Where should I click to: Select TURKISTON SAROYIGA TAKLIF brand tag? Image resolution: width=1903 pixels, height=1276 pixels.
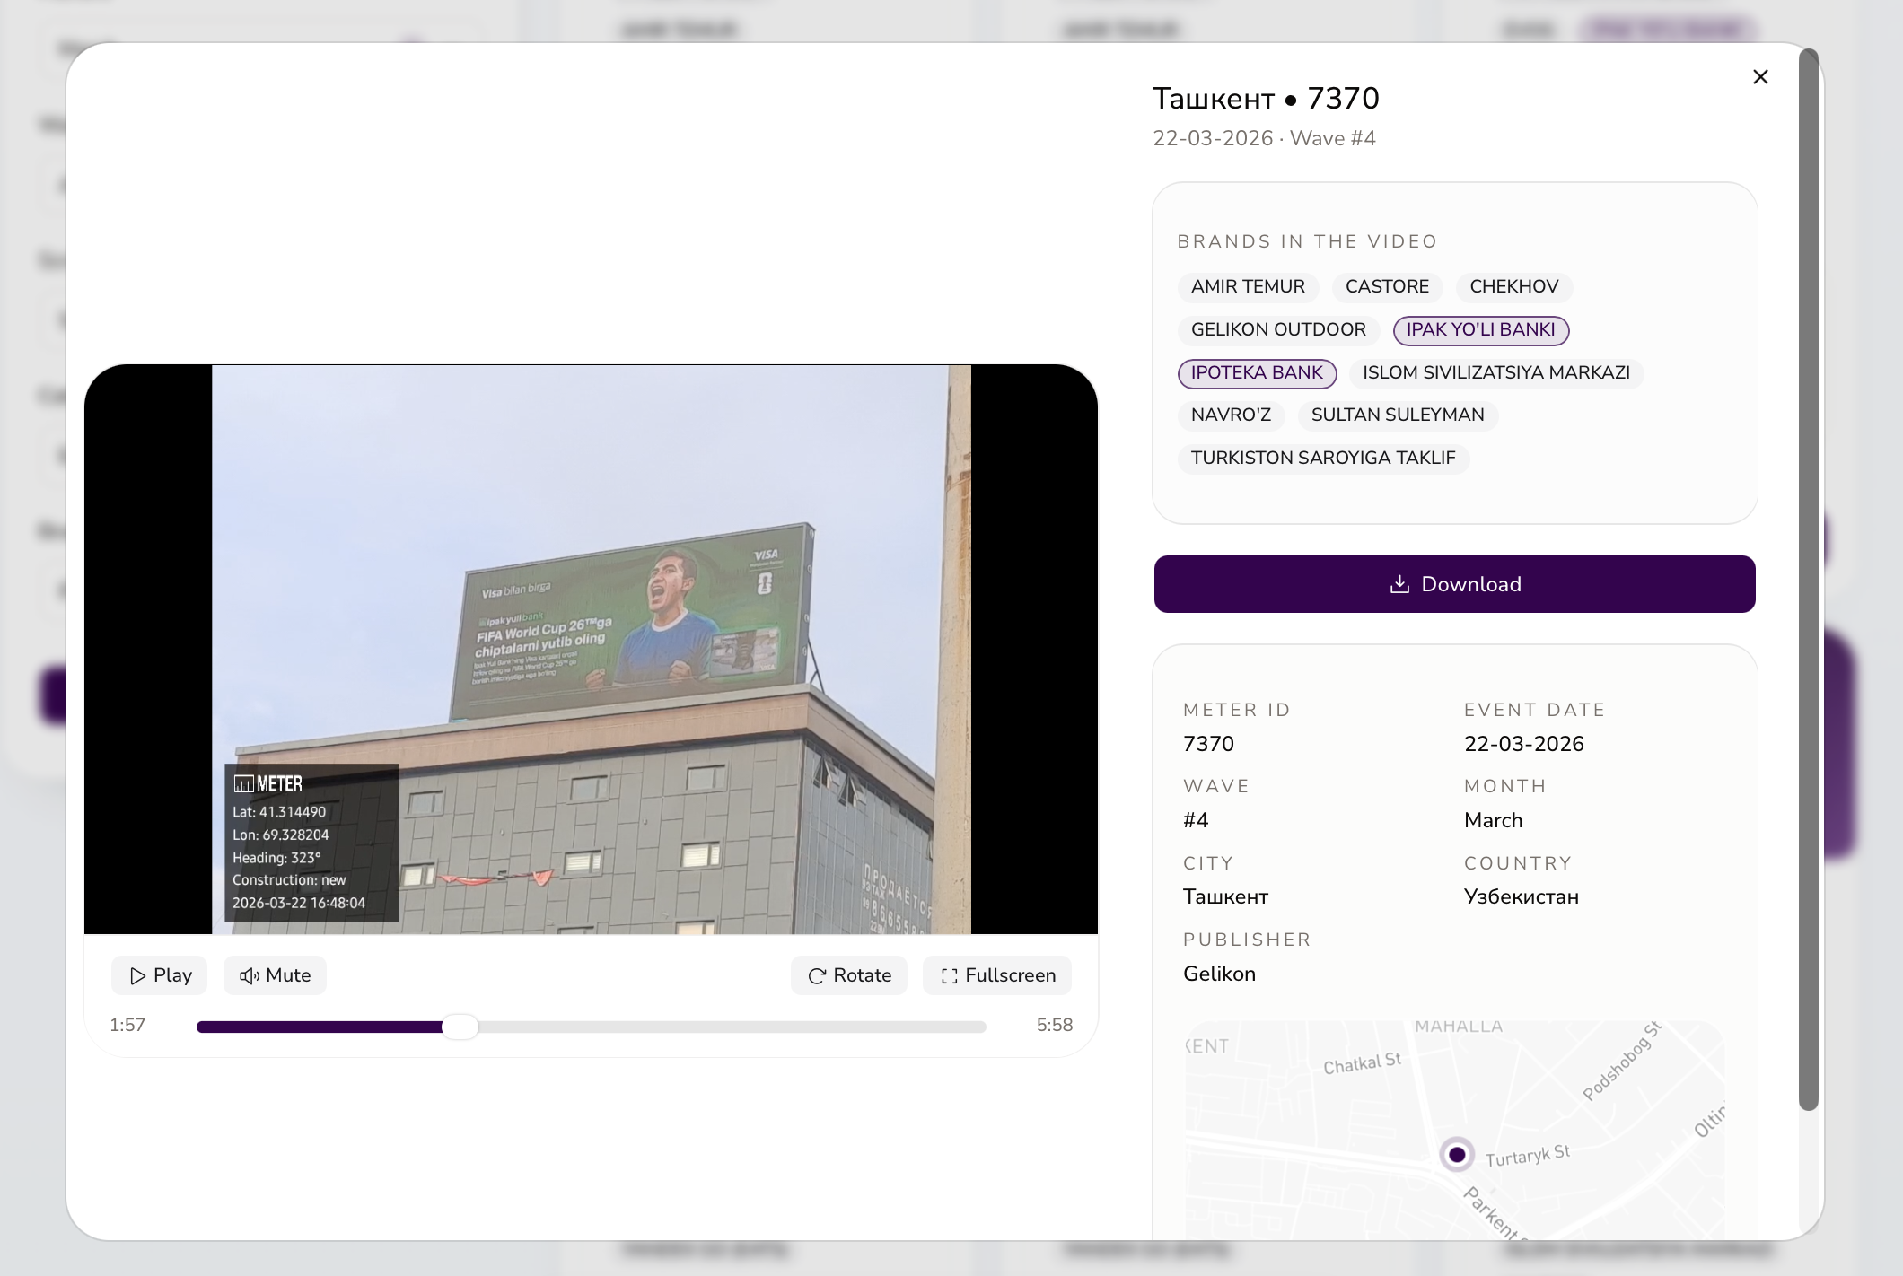[x=1323, y=458]
